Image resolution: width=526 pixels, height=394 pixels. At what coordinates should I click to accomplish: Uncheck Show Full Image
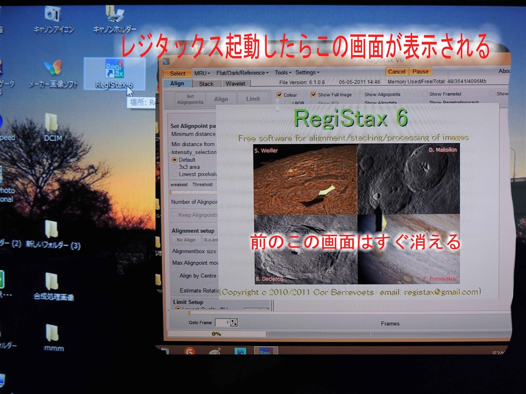313,94
